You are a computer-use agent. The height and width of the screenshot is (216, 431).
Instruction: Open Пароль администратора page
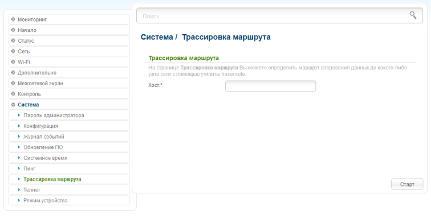[69, 115]
